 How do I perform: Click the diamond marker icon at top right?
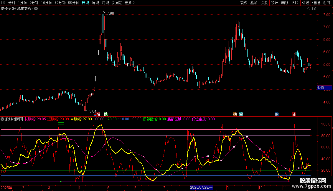tap(309, 9)
